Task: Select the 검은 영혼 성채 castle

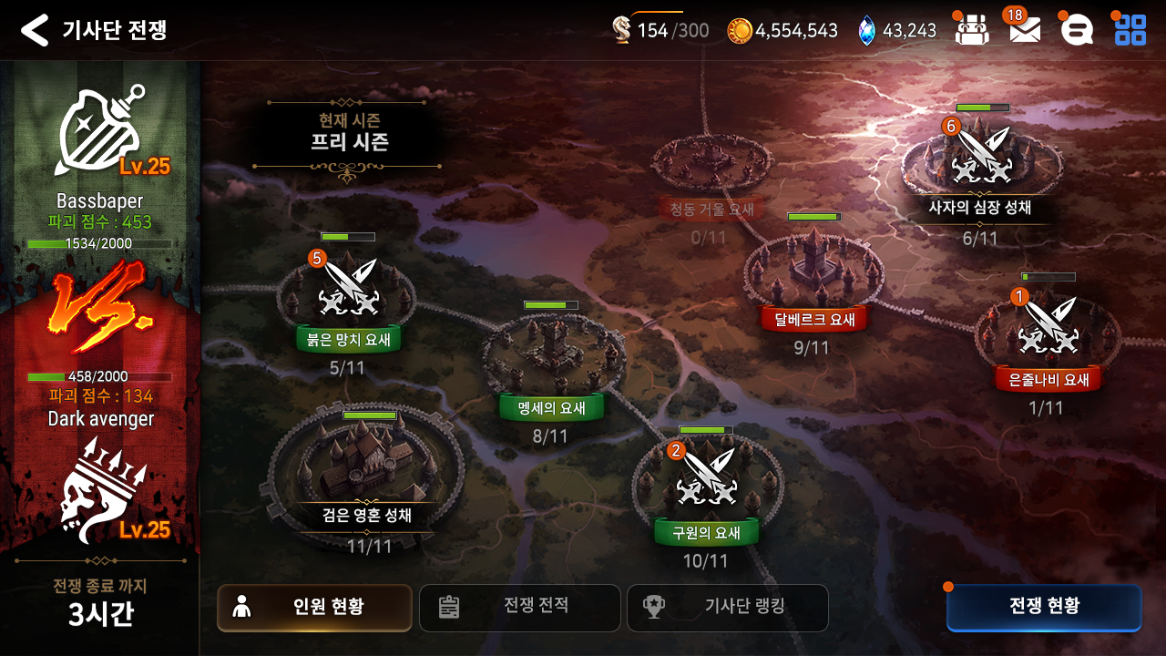Action: (x=367, y=465)
